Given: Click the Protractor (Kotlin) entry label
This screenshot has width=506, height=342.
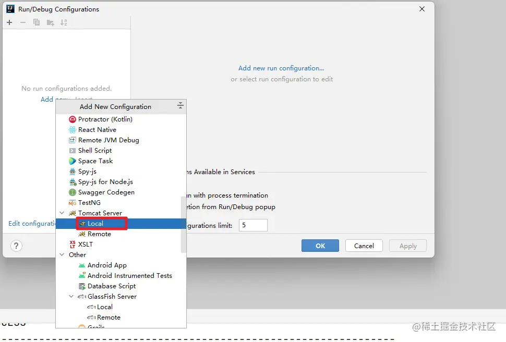Looking at the screenshot, I should (x=105, y=119).
